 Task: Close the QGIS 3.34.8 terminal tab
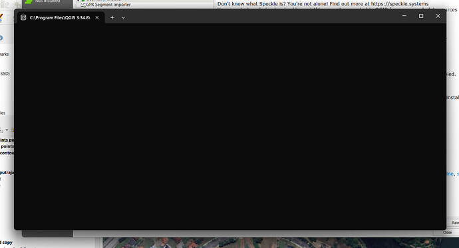(97, 17)
